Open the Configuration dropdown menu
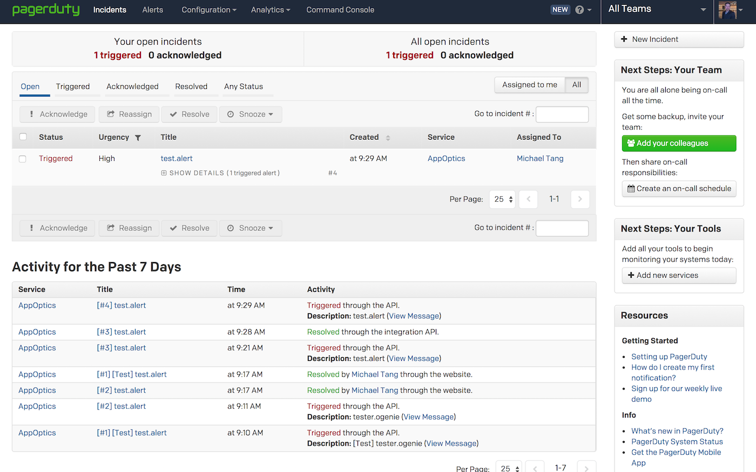The height and width of the screenshot is (472, 756). tap(209, 10)
